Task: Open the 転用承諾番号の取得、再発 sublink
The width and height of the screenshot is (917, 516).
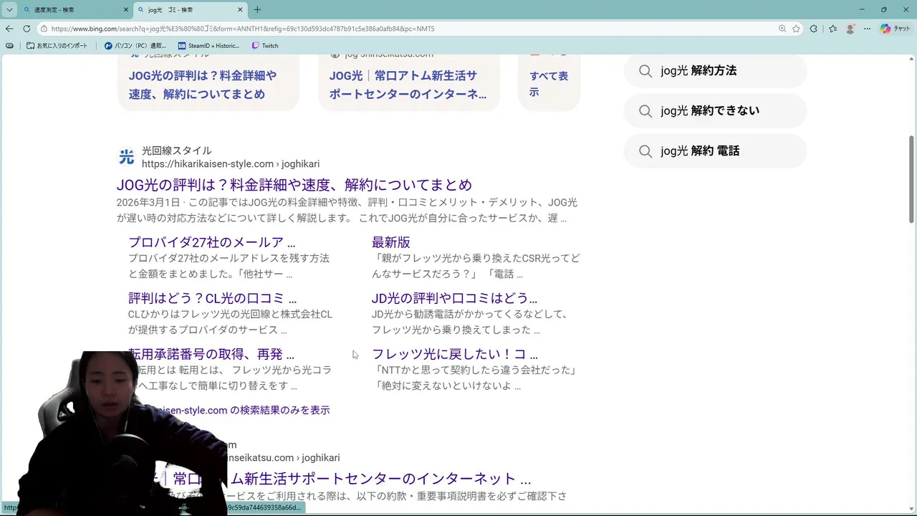Action: (x=211, y=354)
